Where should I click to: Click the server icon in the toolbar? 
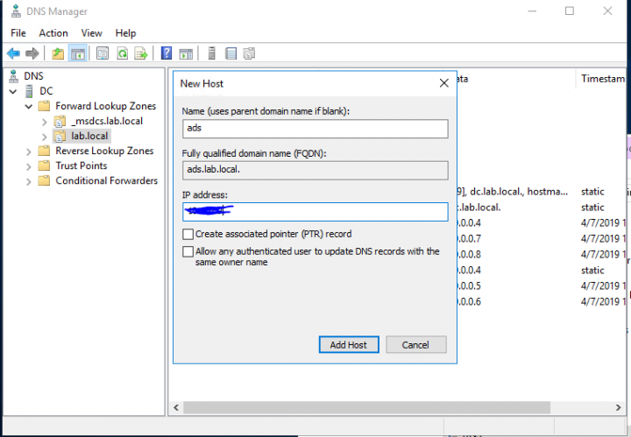(x=211, y=53)
